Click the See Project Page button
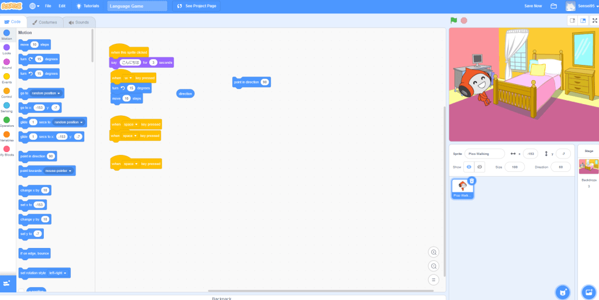Screen dimensions: 599x300 (197, 6)
